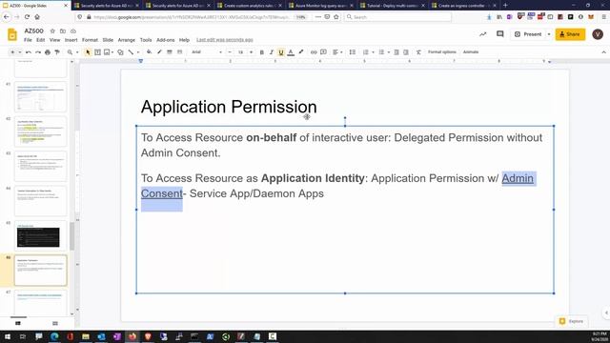Star the AZ500 presentation
Image resolution: width=610 pixels, height=343 pixels.
(x=52, y=31)
